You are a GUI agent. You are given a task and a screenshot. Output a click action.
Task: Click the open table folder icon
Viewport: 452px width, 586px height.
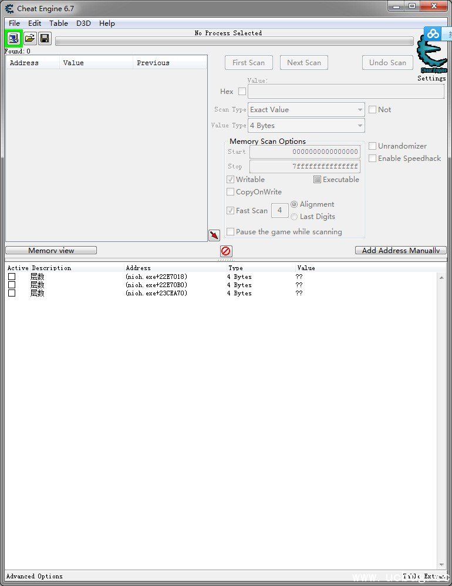coord(29,39)
